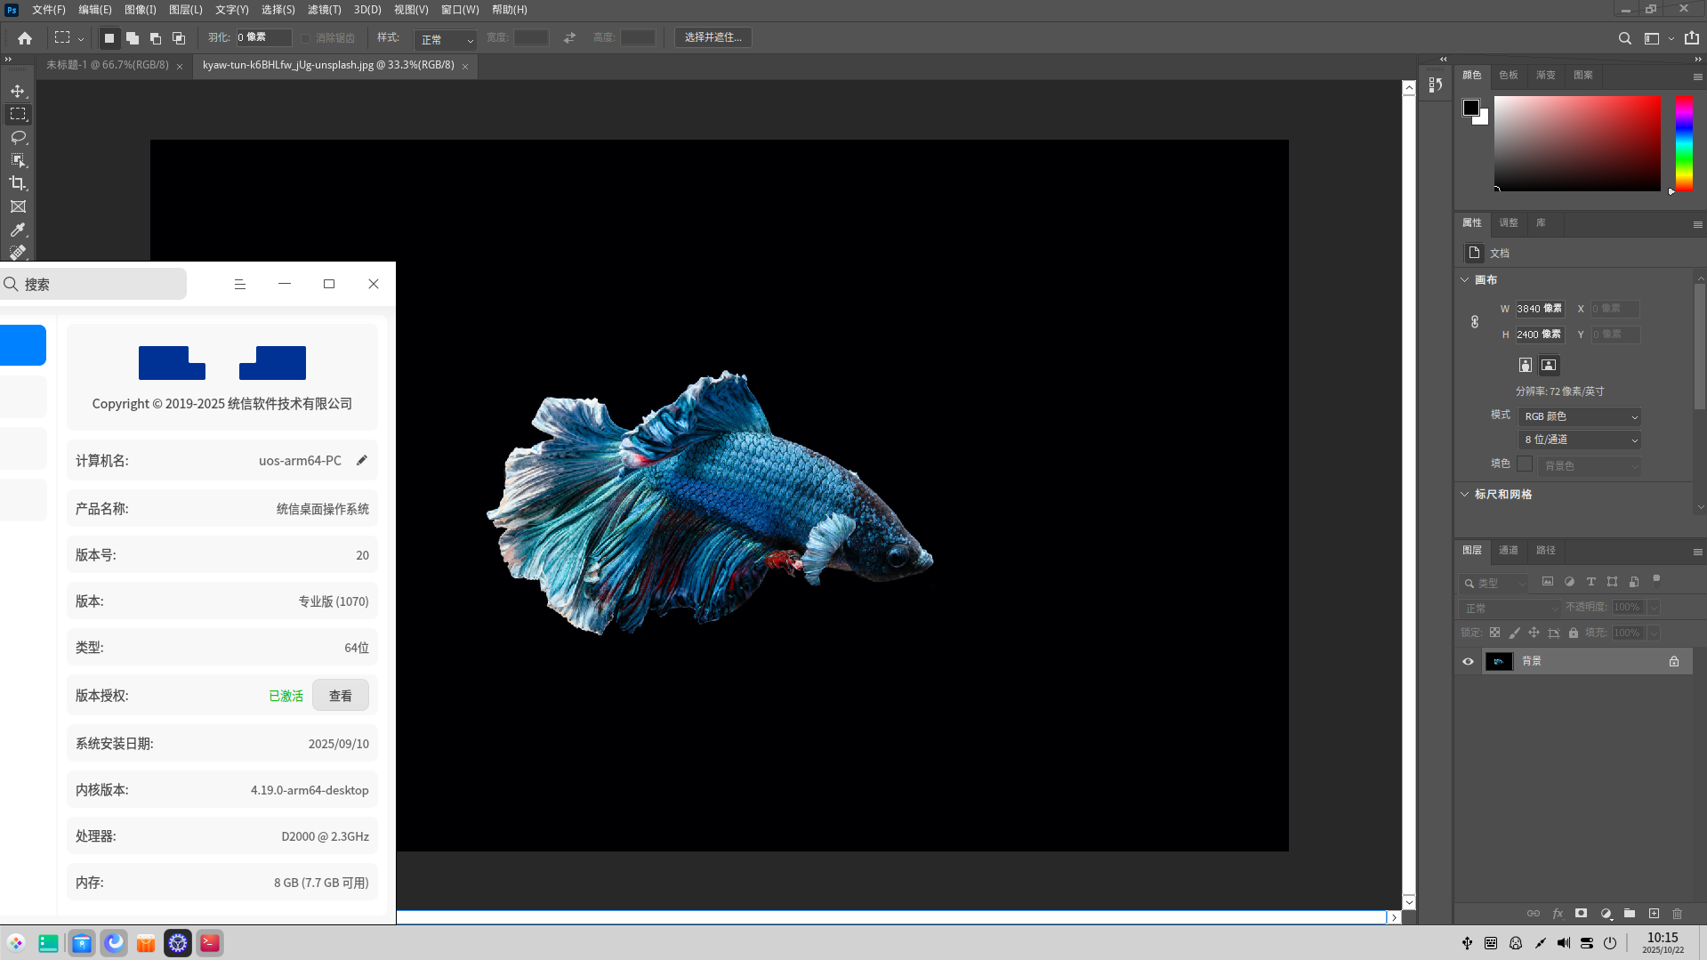Switch to the 通道 tab
The width and height of the screenshot is (1707, 960).
[x=1509, y=550]
